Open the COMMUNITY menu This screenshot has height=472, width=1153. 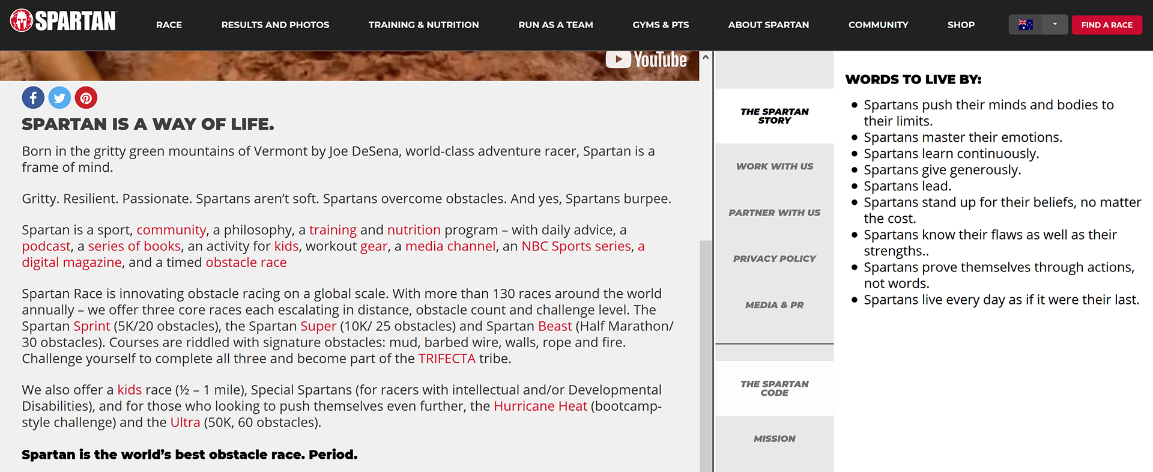coord(878,25)
